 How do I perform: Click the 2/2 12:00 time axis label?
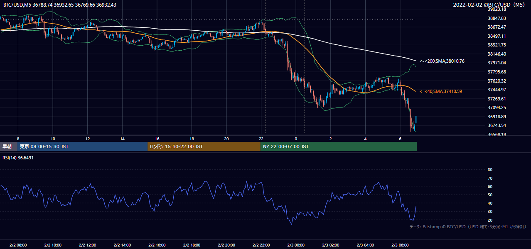point(87,245)
